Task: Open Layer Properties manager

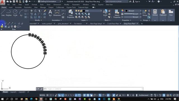Action: tap(70, 14)
